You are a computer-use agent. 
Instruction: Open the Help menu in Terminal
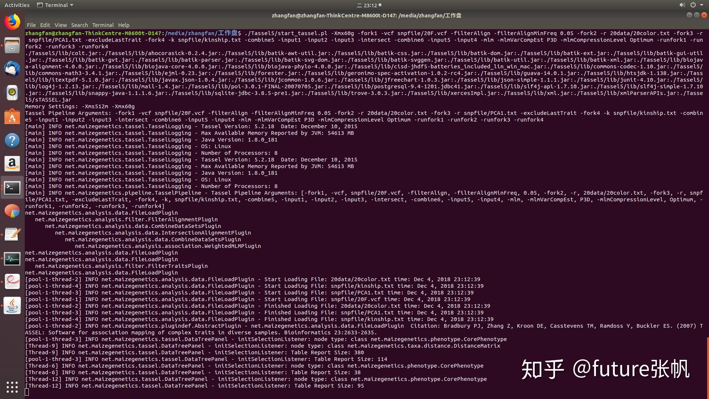[x=123, y=25]
